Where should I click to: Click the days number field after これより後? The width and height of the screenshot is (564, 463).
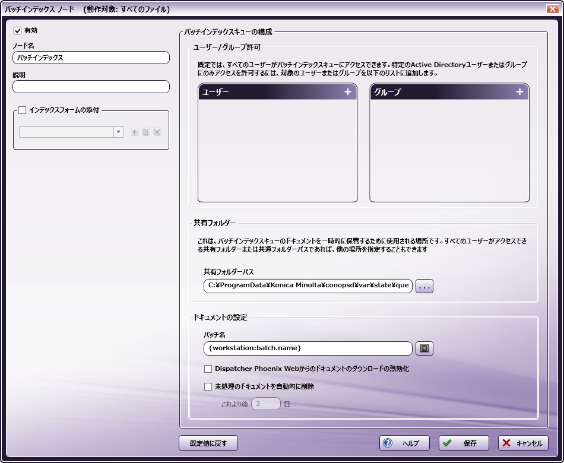pos(266,404)
